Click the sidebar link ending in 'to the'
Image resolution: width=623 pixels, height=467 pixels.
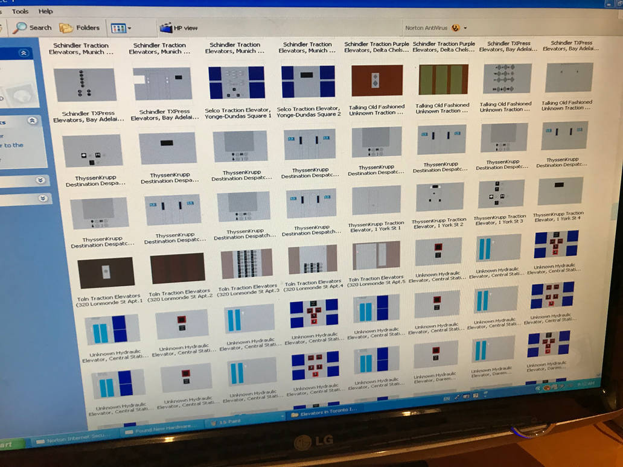[x=12, y=145]
